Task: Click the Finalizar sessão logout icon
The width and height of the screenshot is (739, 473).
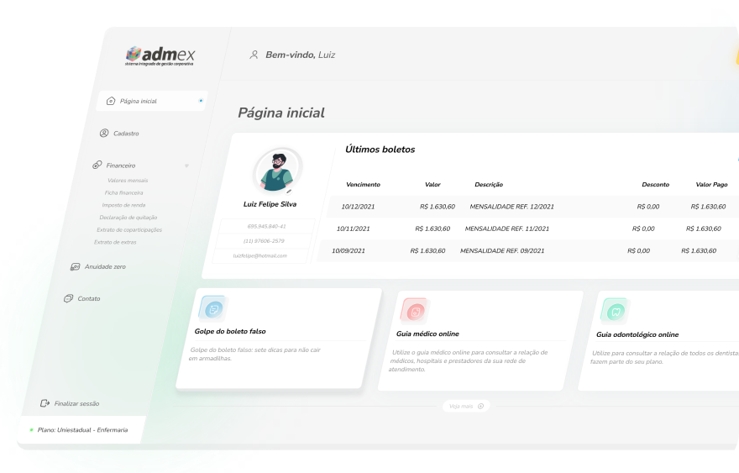Action: [45, 403]
